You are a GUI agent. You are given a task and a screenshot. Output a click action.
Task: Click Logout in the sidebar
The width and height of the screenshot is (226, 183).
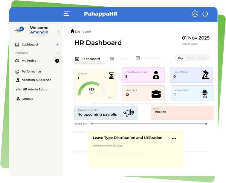[27, 99]
